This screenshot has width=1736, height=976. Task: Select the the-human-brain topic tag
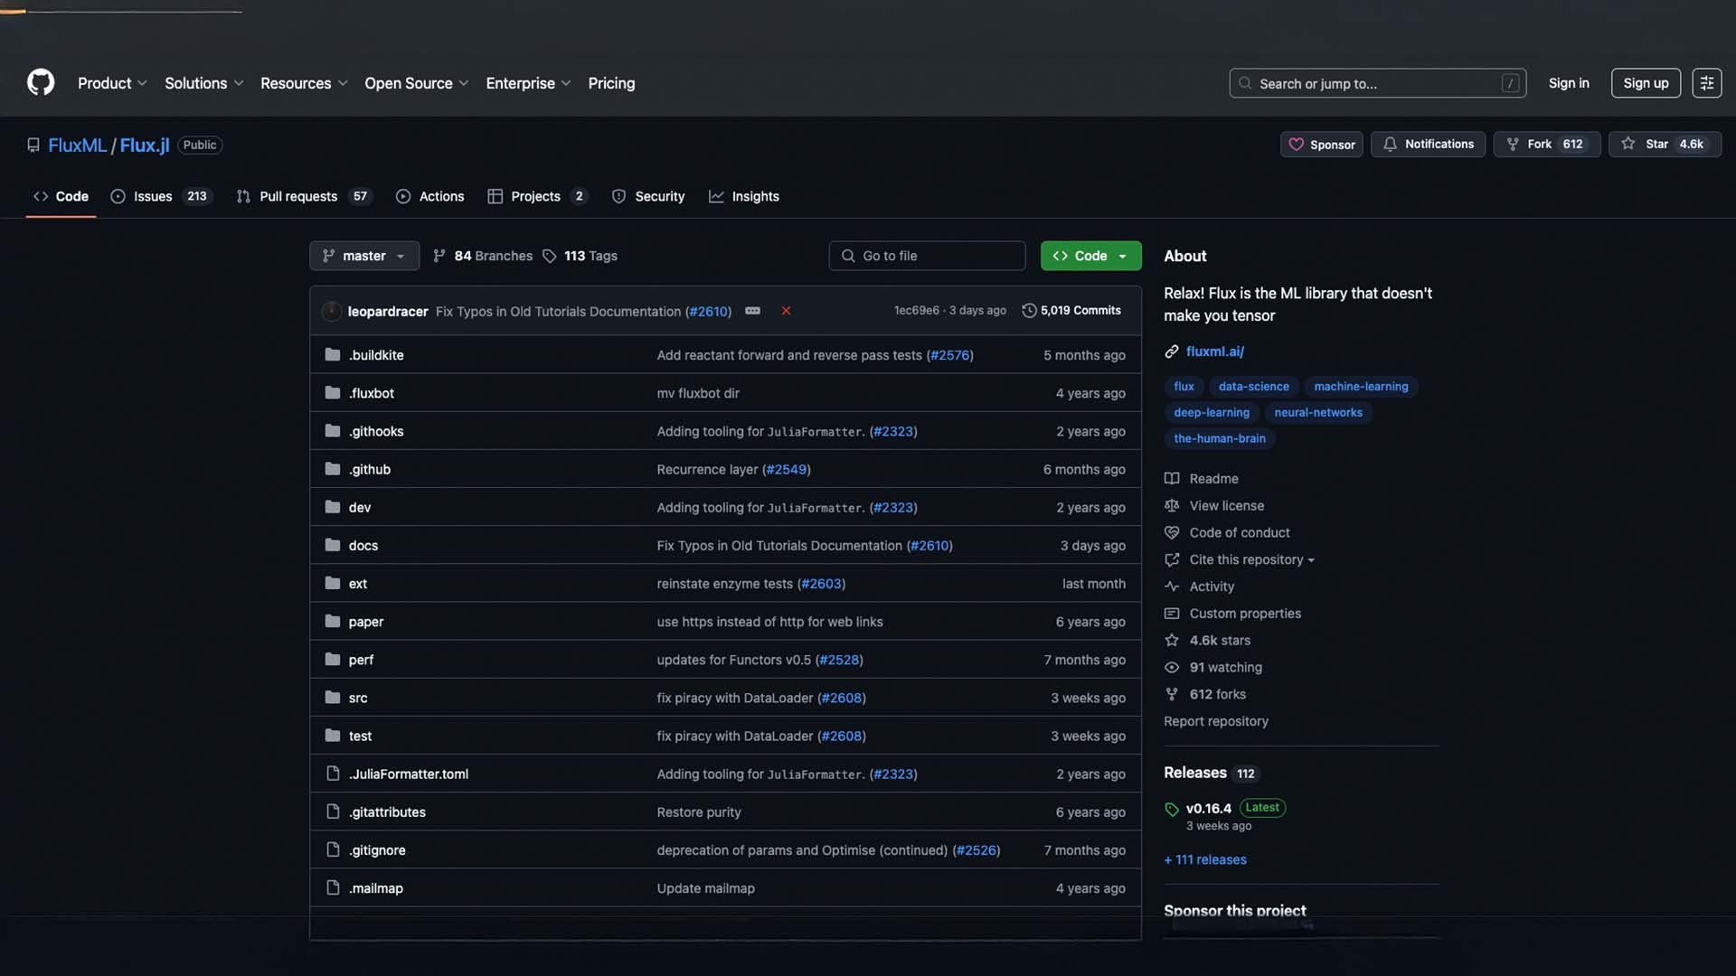point(1219,439)
